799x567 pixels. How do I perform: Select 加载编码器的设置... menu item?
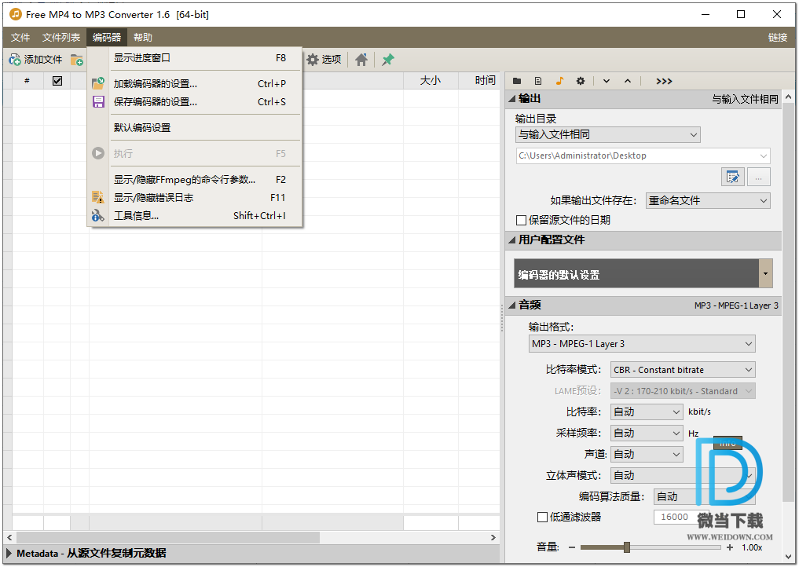[x=195, y=83]
